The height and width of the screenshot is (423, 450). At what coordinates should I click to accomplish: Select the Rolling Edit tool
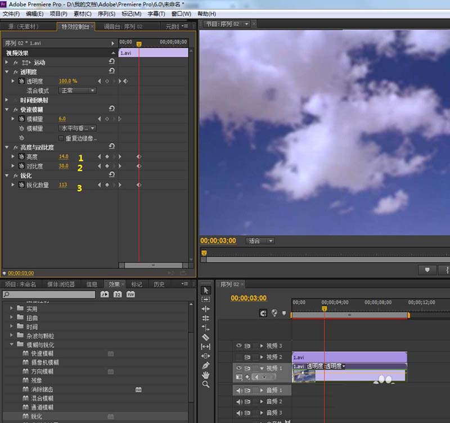tap(205, 318)
